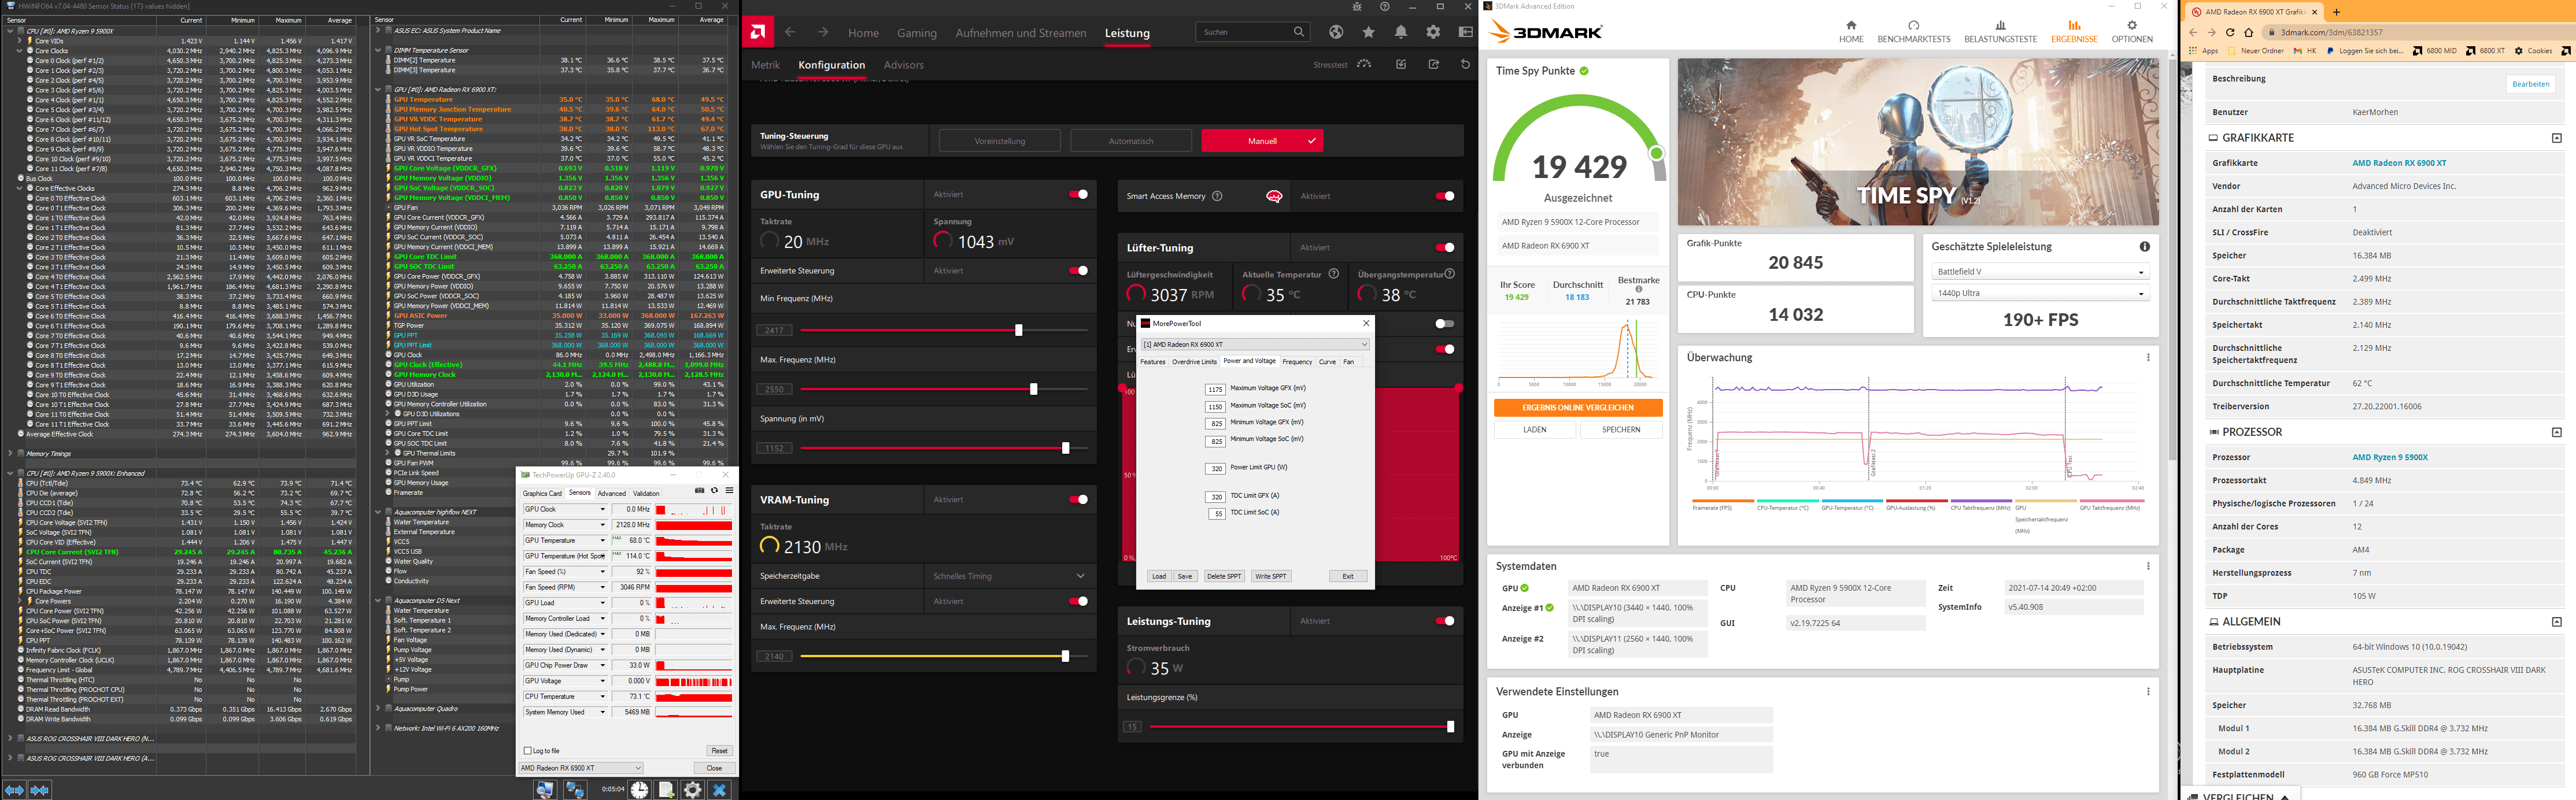The width and height of the screenshot is (2576, 800).
Task: Collapse GRAFIKKARTE section on 3dmark.com
Action: (x=2556, y=138)
